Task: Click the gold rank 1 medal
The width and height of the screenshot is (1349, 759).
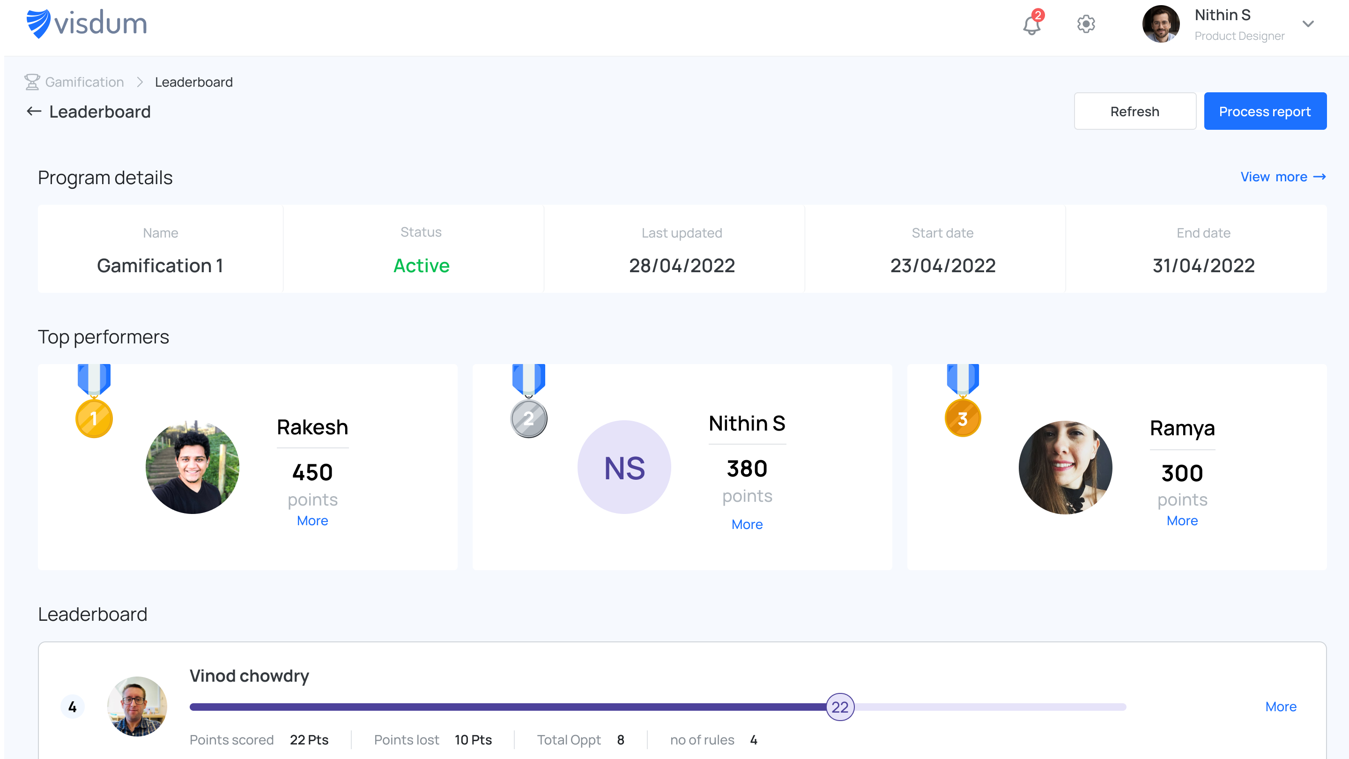Action: tap(94, 418)
